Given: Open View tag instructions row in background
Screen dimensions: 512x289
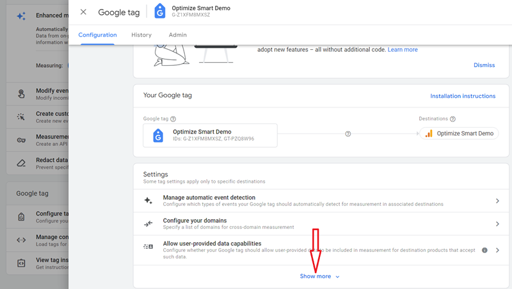Looking at the screenshot, I should (x=38, y=263).
